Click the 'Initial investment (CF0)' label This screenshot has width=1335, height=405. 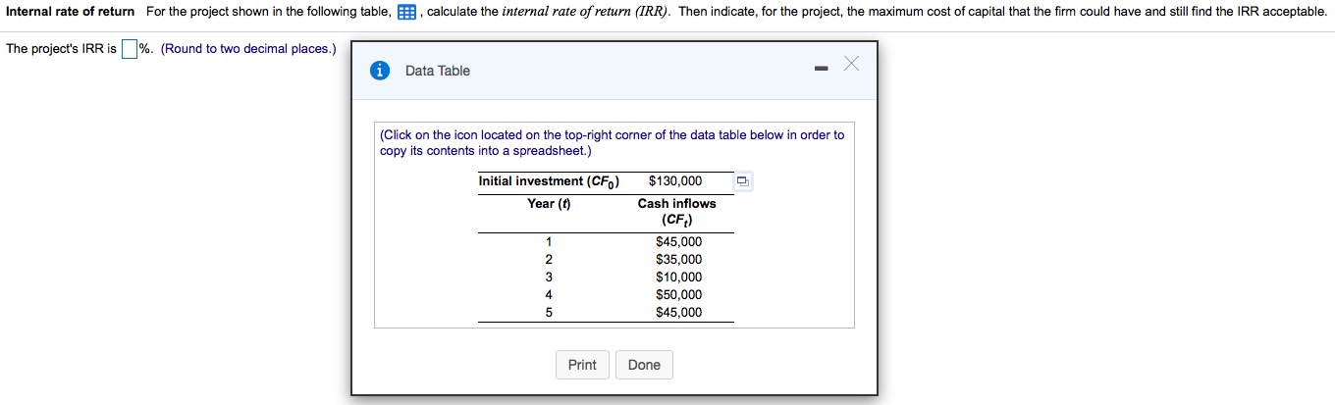tap(549, 181)
